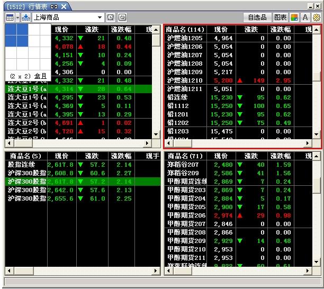This screenshot has width=324, height=289.
Task: Click the alarm clock icon in toolbar
Action: pos(111,17)
